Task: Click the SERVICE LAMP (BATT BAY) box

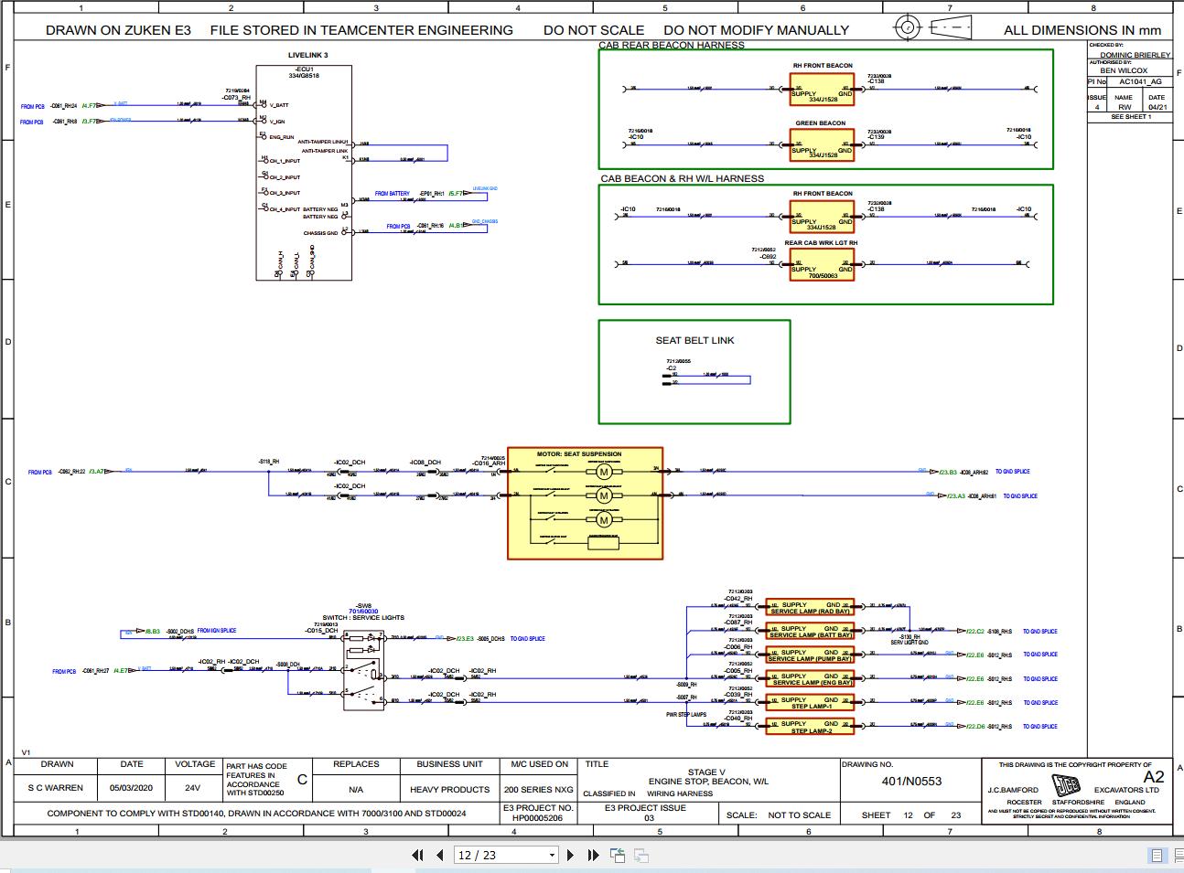Action: click(810, 632)
